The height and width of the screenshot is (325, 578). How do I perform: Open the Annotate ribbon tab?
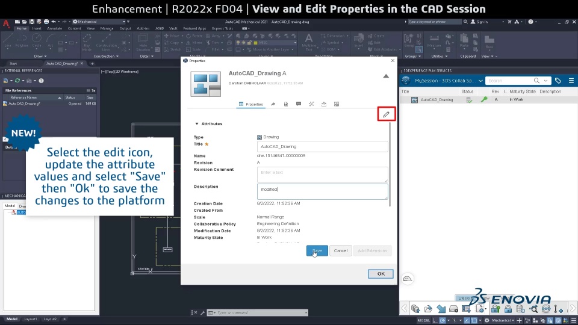pos(55,28)
